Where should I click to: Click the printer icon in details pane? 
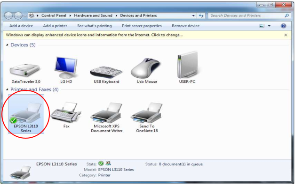20,173
